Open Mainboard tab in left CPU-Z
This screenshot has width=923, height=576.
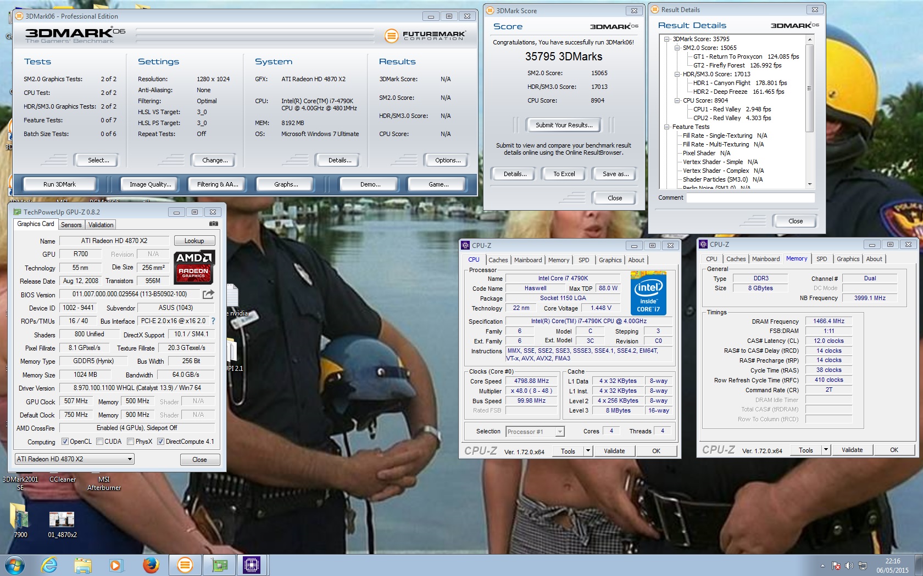(x=528, y=260)
